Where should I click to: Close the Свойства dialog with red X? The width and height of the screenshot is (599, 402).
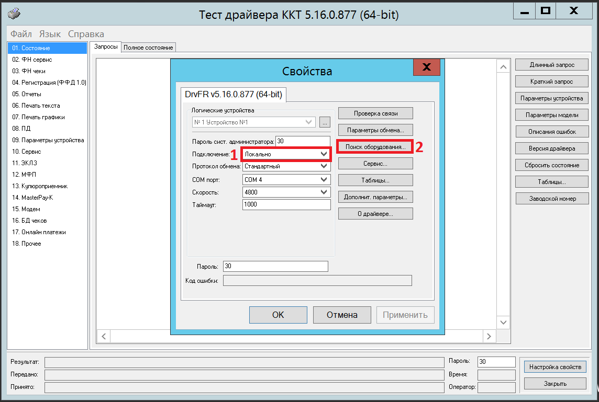pyautogui.click(x=426, y=67)
